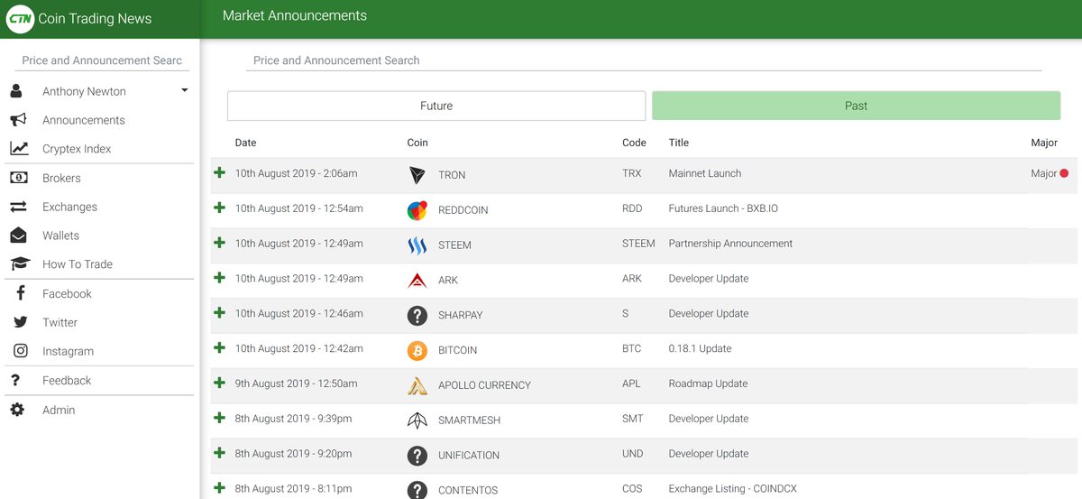
Task: Click the Date column header
Action: point(245,143)
